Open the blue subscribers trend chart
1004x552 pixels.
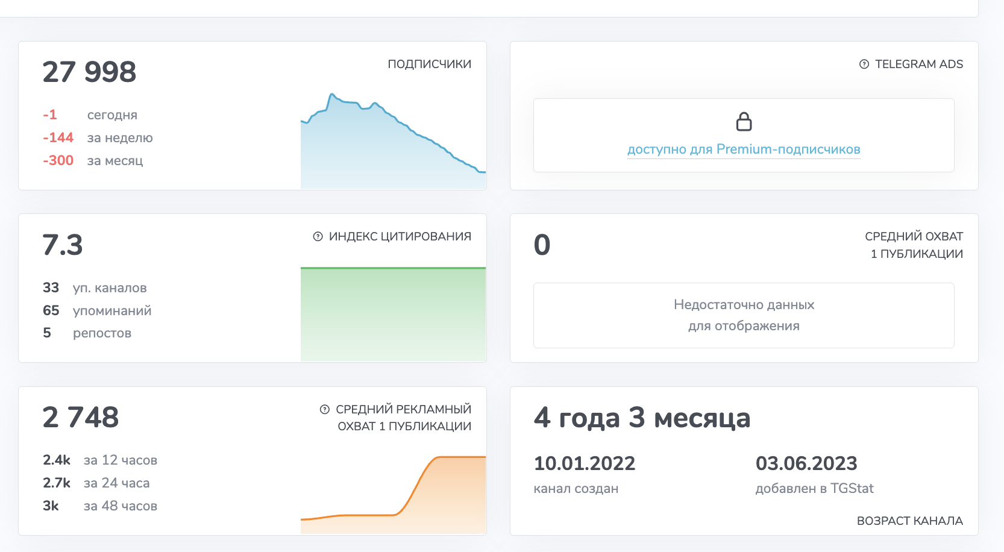coord(392,139)
